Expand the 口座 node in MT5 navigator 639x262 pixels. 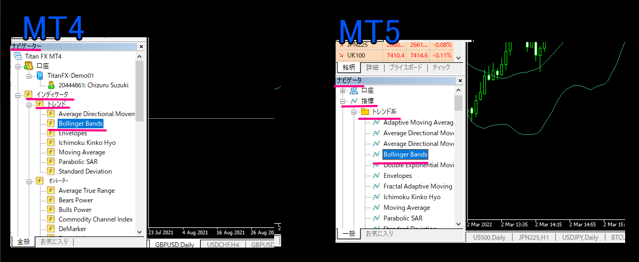[343, 91]
